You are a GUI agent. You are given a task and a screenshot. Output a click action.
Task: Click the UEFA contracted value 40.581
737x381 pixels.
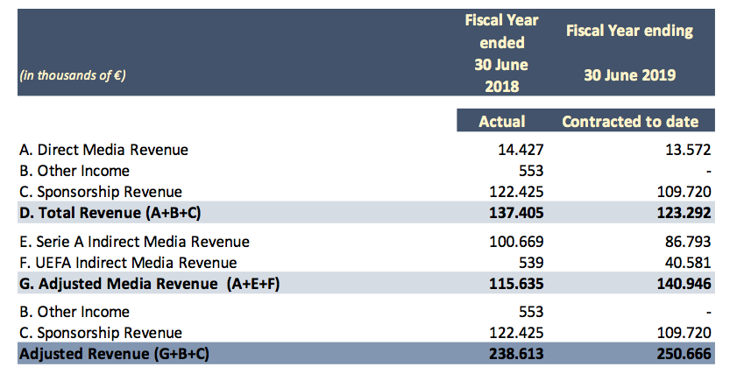click(x=686, y=263)
